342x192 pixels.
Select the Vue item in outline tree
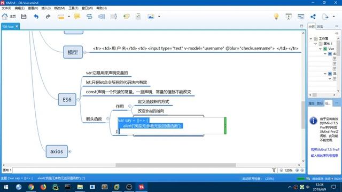(x=331, y=49)
